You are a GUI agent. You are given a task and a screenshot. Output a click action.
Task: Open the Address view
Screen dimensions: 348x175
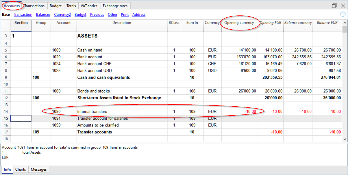coord(139,15)
